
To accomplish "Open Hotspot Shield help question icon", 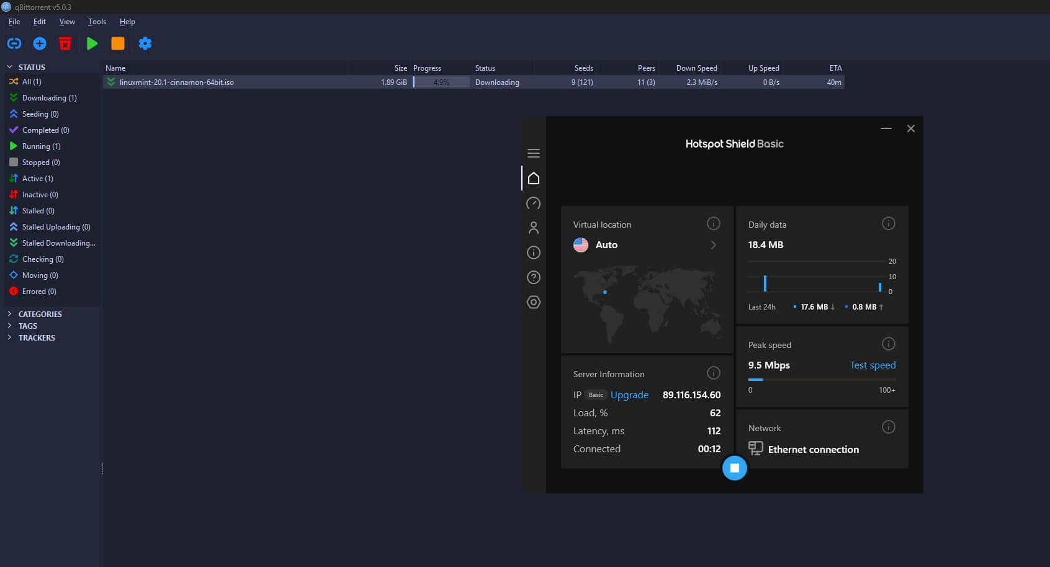I will coord(534,277).
